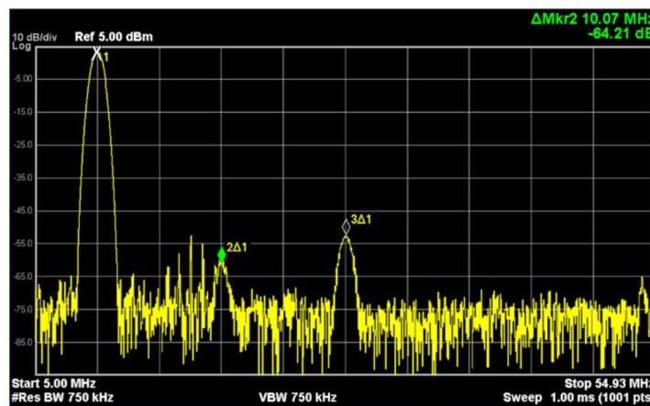This screenshot has height=406, width=650.
Task: Click the -15.0 y-axis gridline label
Action: [x=23, y=112]
